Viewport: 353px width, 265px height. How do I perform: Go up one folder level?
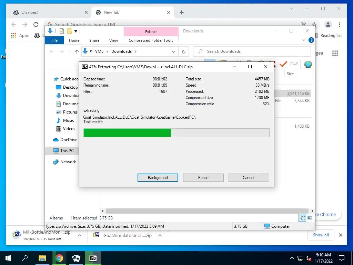(77, 52)
